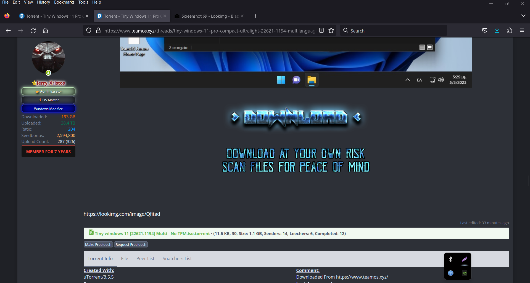The image size is (530, 283).
Task: Click the DOWNLOAD banner image
Action: tap(296, 118)
